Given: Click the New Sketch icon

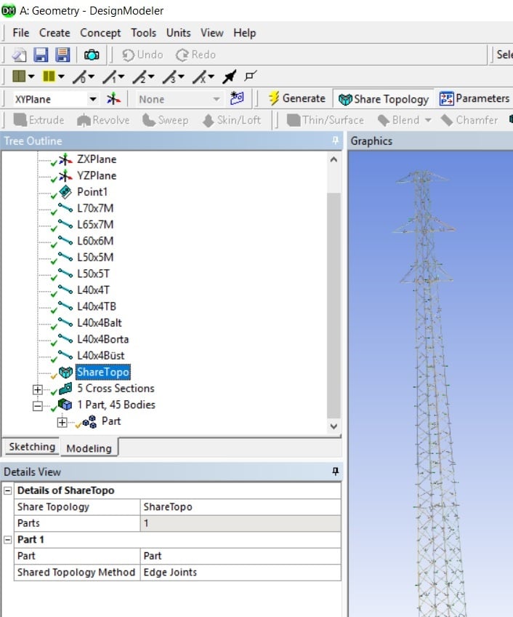Looking at the screenshot, I should tap(237, 98).
